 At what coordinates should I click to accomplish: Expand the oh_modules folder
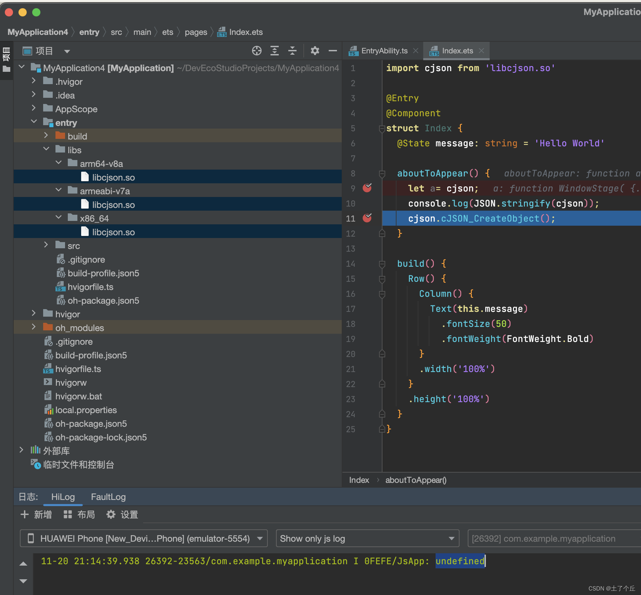click(34, 327)
